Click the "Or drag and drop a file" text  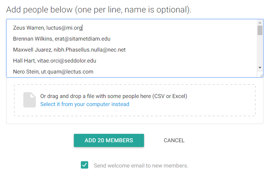coord(114,96)
